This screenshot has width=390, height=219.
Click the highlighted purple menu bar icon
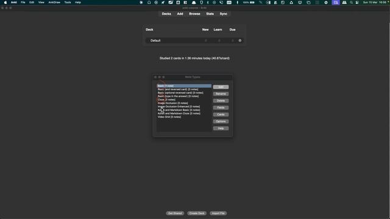coord(336,2)
